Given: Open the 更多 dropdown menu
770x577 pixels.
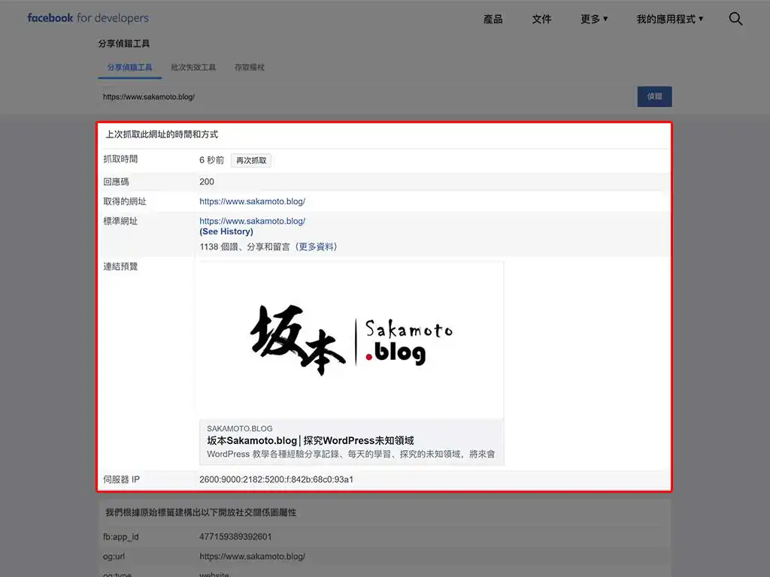Looking at the screenshot, I should click(594, 19).
